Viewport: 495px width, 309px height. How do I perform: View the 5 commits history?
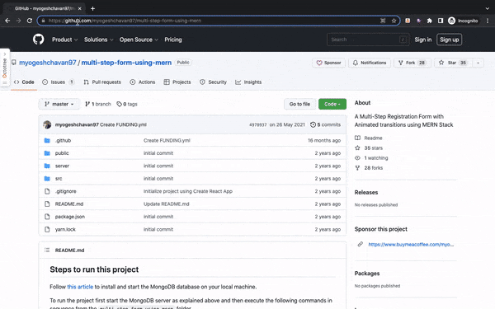[326, 124]
